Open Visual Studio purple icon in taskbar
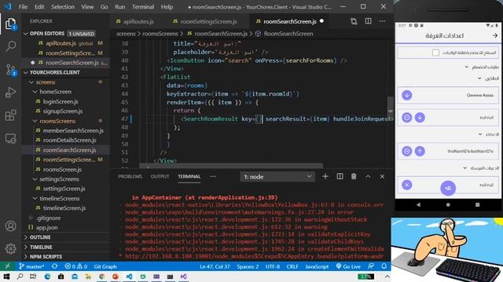This screenshot has height=282, width=503. (x=183, y=277)
